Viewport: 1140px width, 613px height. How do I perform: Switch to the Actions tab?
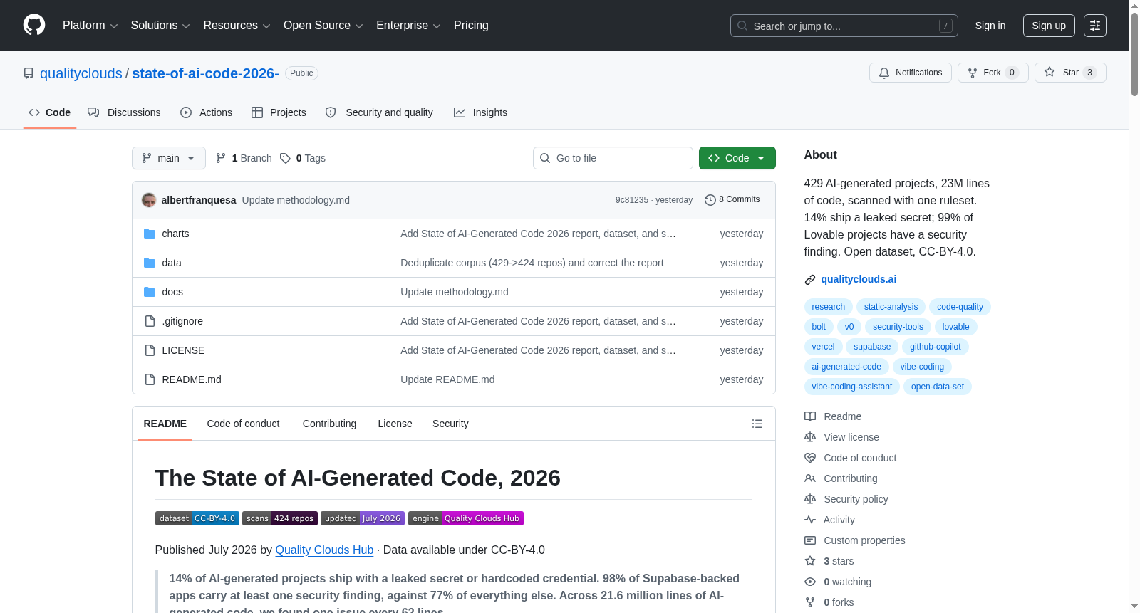pos(206,112)
